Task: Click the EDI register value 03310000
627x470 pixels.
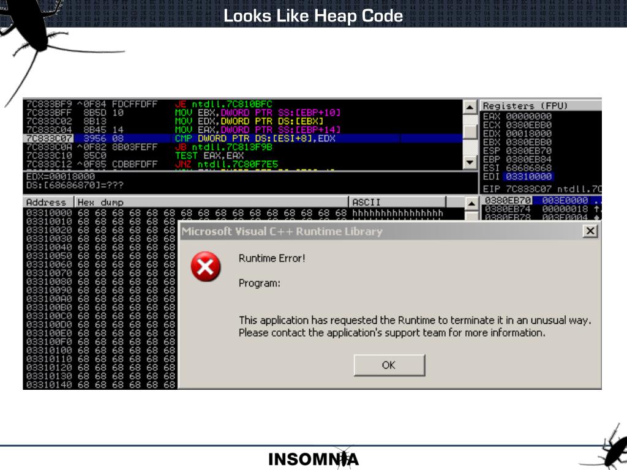Action: pyautogui.click(x=528, y=176)
